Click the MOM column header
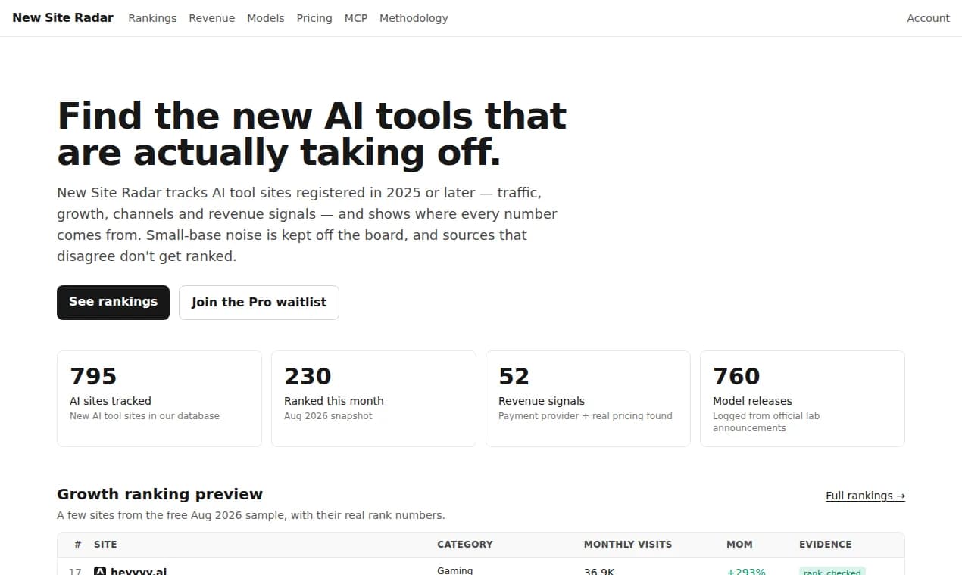This screenshot has height=575, width=962. (x=739, y=545)
